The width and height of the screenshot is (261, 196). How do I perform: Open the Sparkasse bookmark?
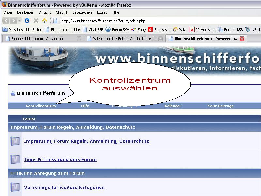[159, 29]
